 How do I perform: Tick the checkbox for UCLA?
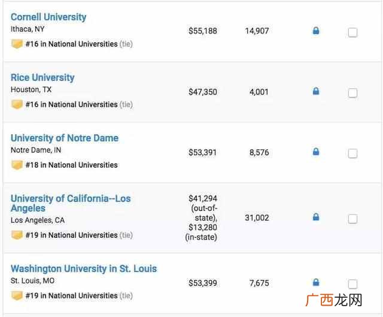coord(352,219)
